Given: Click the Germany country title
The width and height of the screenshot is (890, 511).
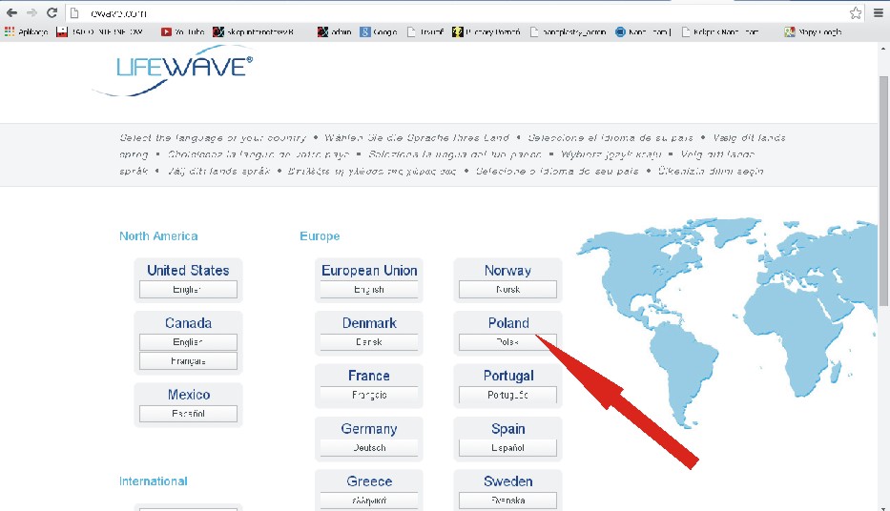Looking at the screenshot, I should (369, 429).
